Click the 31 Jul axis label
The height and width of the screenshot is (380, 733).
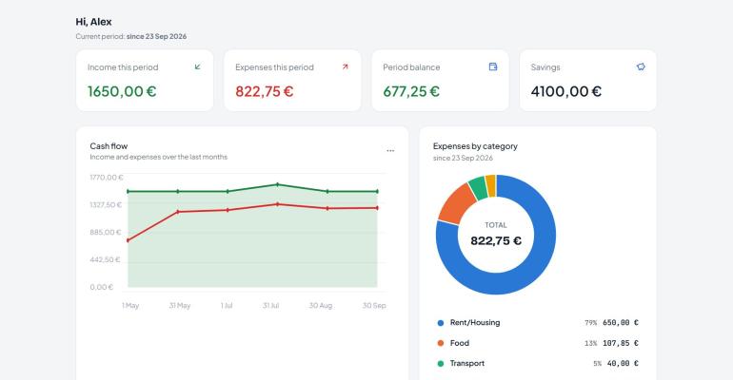point(270,305)
